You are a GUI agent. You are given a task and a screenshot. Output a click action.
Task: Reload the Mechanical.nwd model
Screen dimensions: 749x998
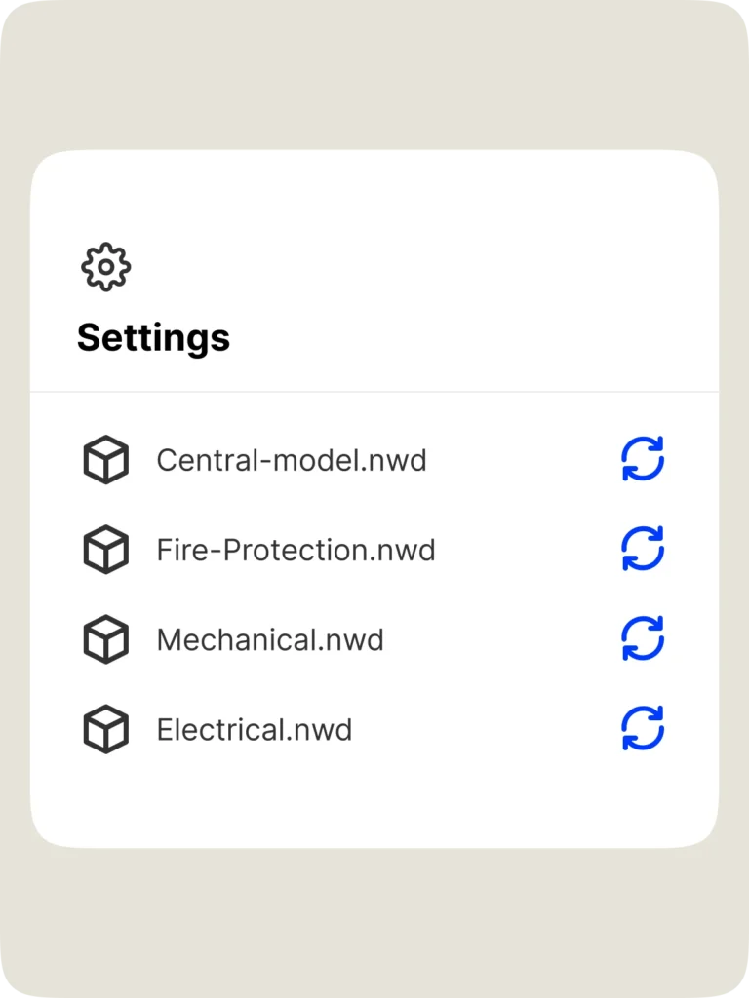click(643, 639)
